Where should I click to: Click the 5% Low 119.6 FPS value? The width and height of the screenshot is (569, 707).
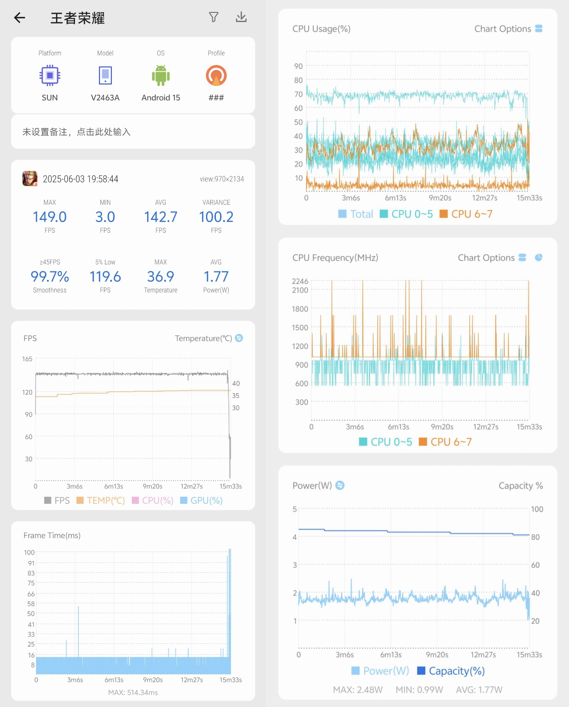coord(105,277)
